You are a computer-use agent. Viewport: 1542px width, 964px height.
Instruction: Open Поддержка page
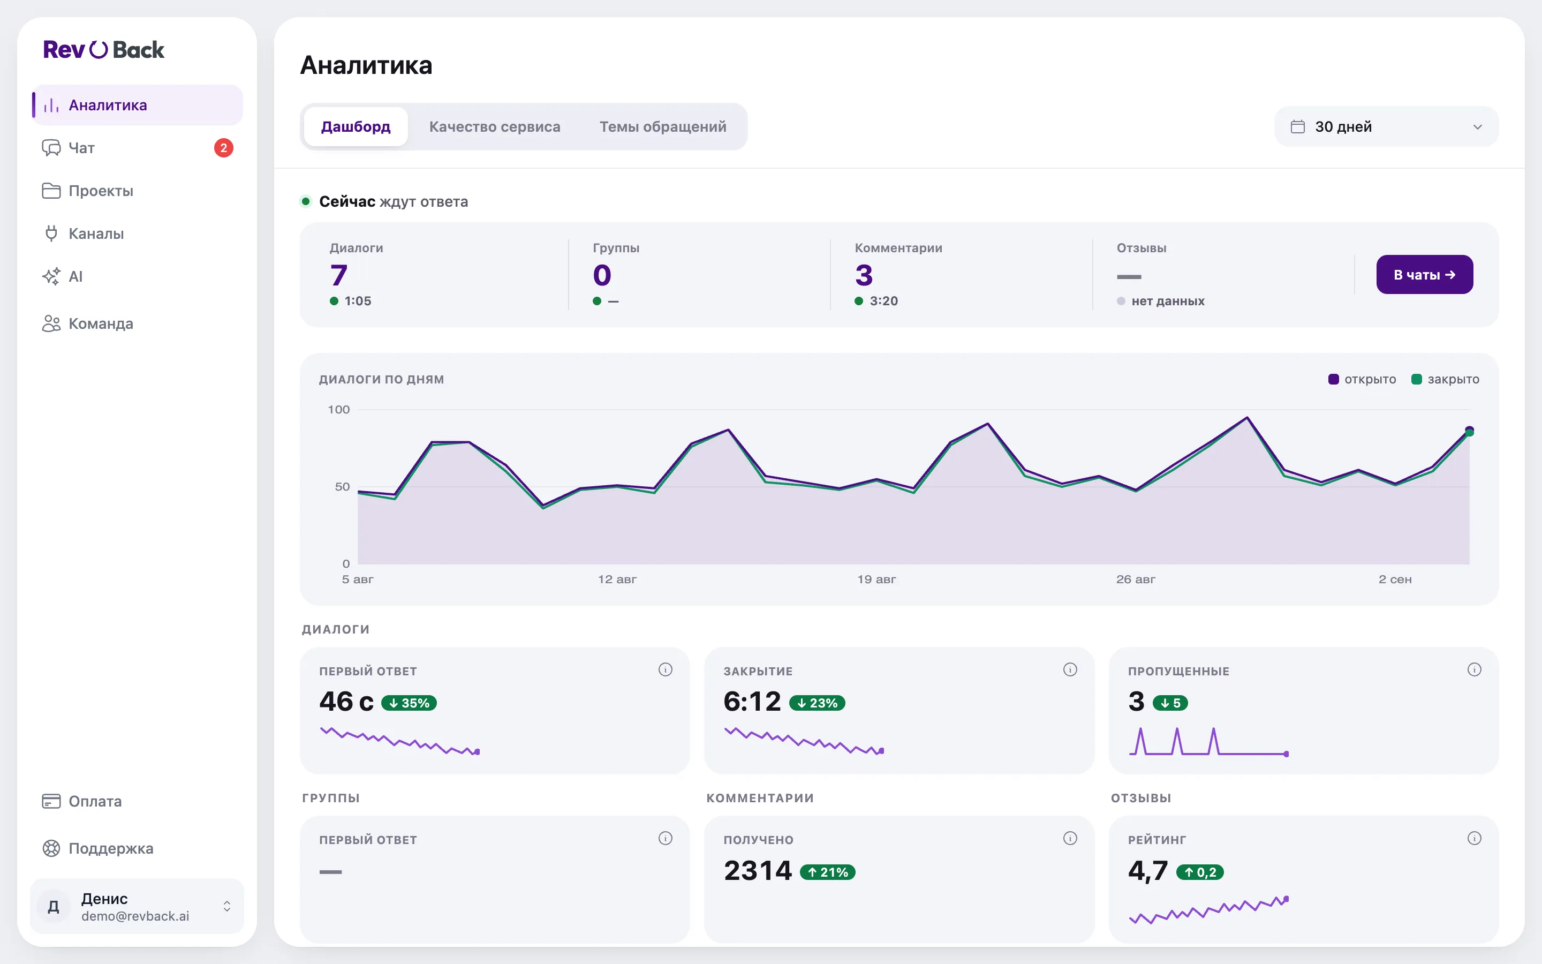[x=137, y=848]
